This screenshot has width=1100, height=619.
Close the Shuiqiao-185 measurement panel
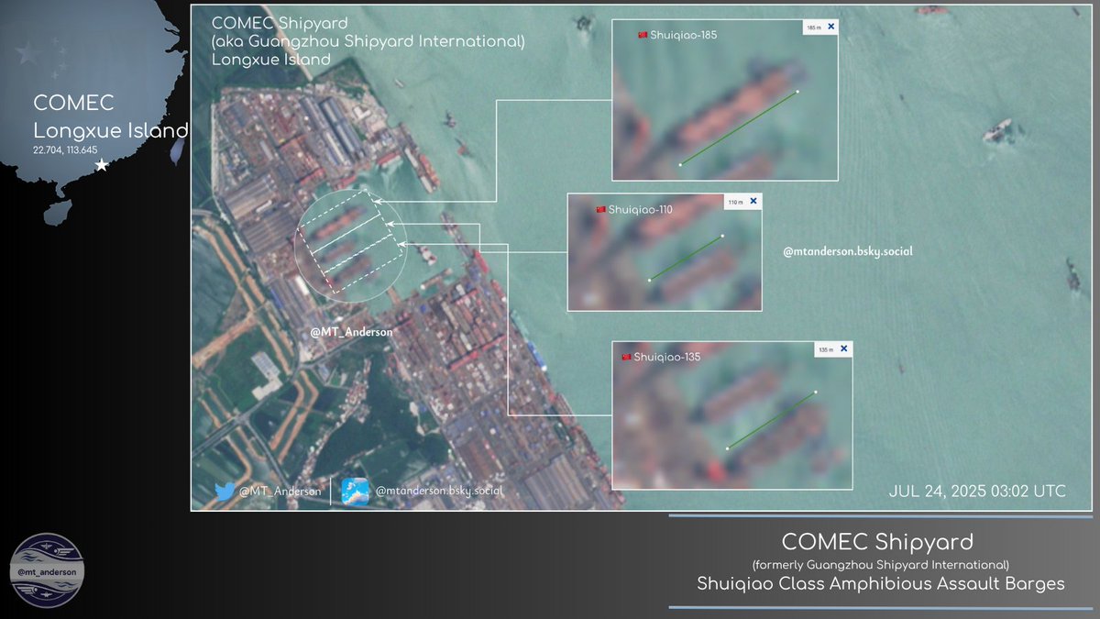click(x=830, y=26)
